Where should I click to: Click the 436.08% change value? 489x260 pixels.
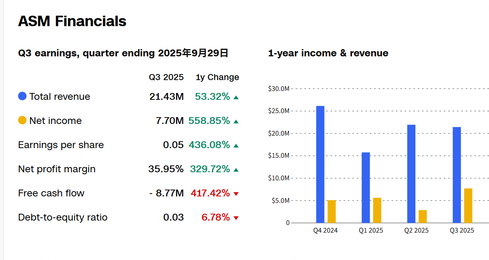(209, 145)
